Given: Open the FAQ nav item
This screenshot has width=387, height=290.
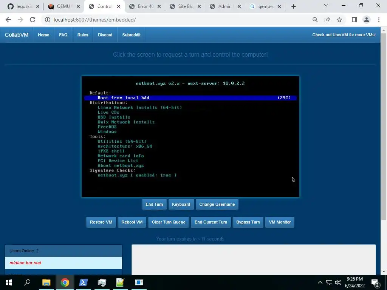Looking at the screenshot, I should coord(63,35).
